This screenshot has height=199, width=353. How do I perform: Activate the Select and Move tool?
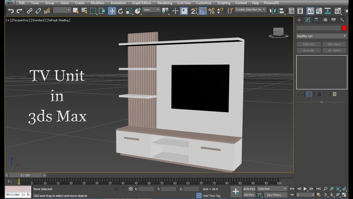tap(112, 11)
